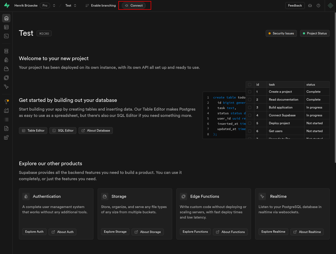Click the Supabase logo

coord(7,6)
